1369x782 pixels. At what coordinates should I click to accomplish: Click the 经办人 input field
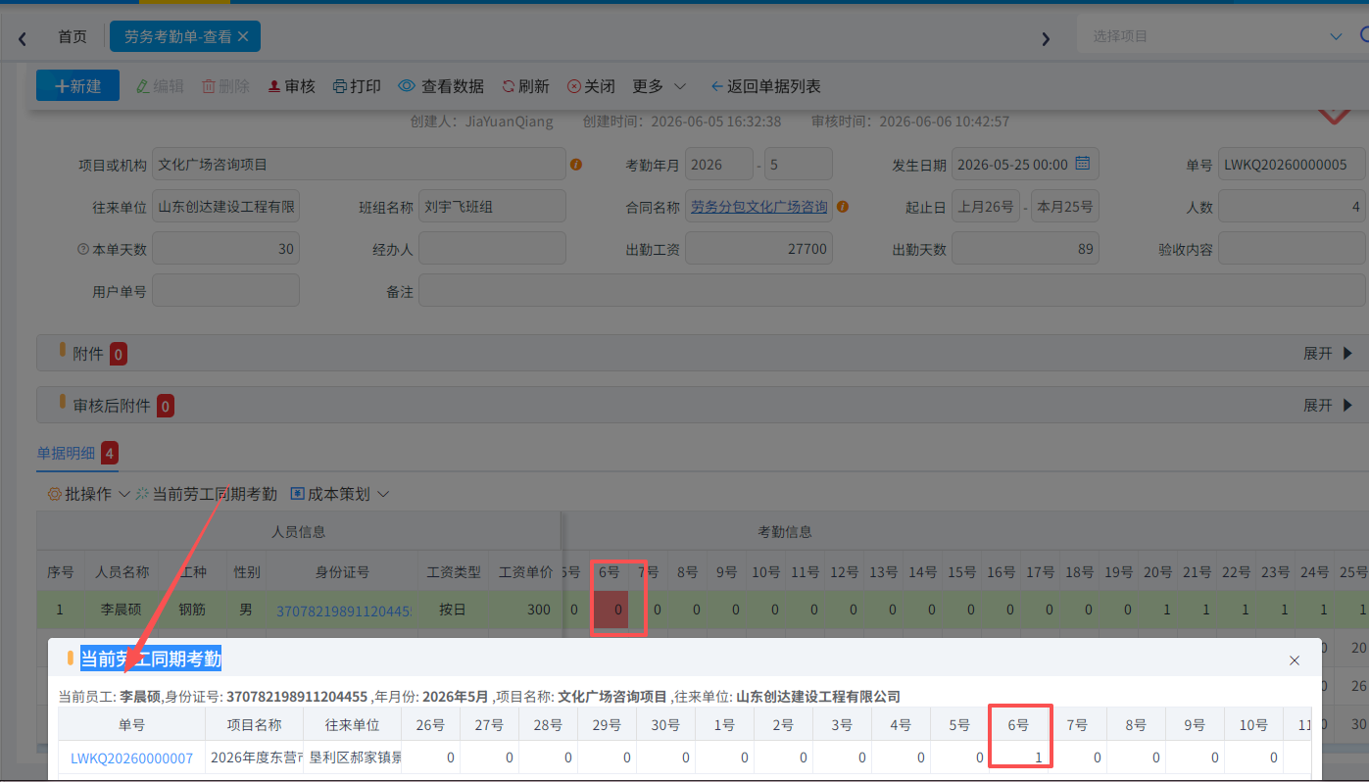[x=492, y=249]
